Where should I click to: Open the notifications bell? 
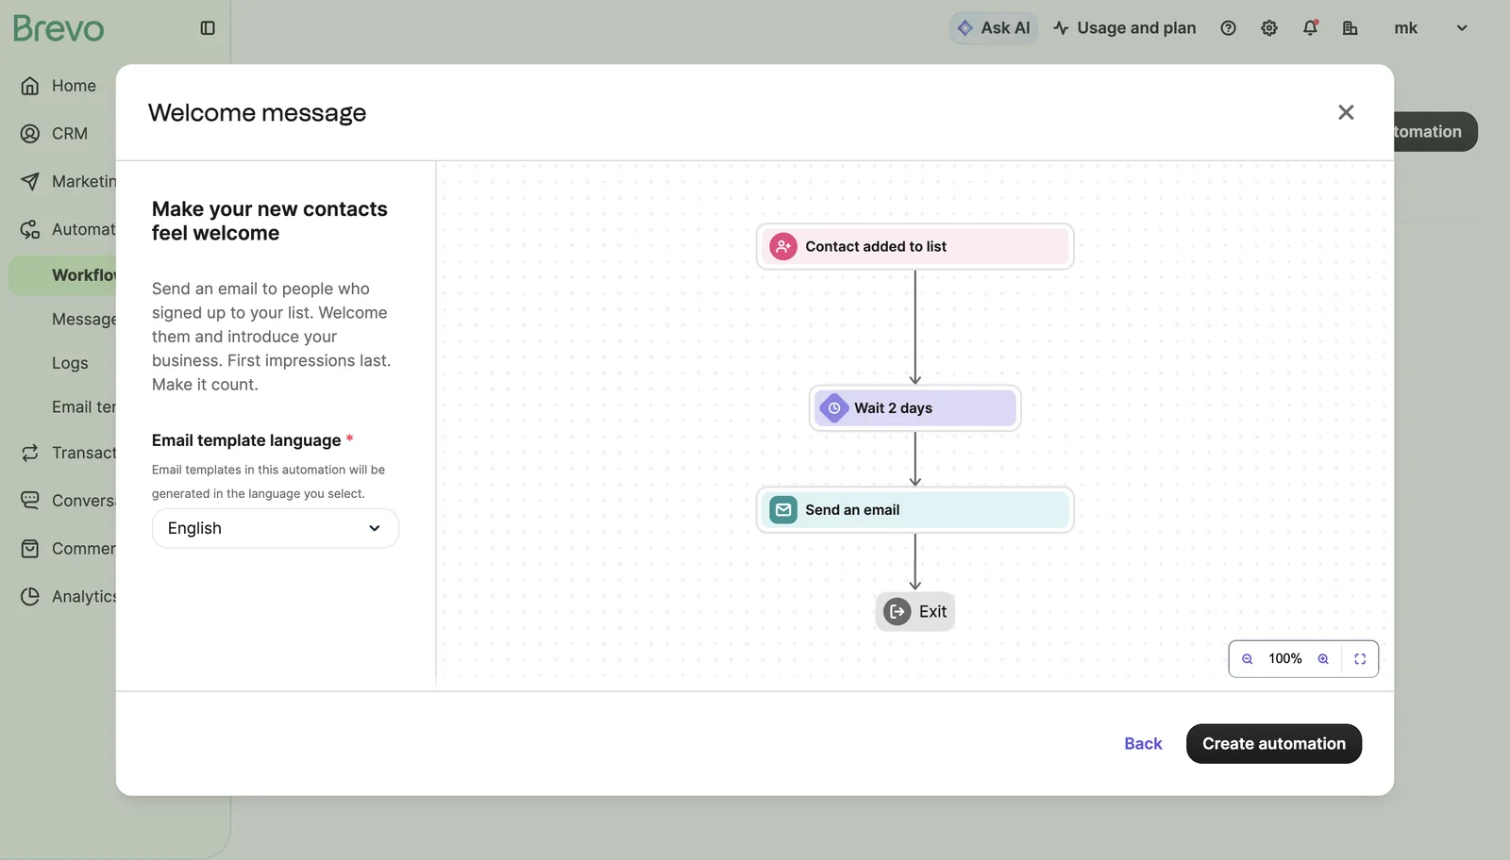(x=1310, y=28)
